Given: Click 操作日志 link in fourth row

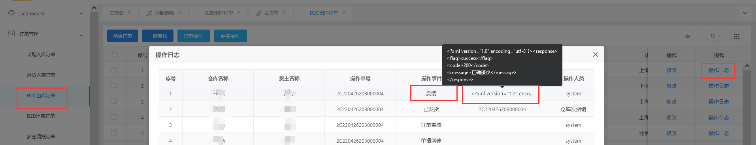Looking at the screenshot, I should [718, 117].
